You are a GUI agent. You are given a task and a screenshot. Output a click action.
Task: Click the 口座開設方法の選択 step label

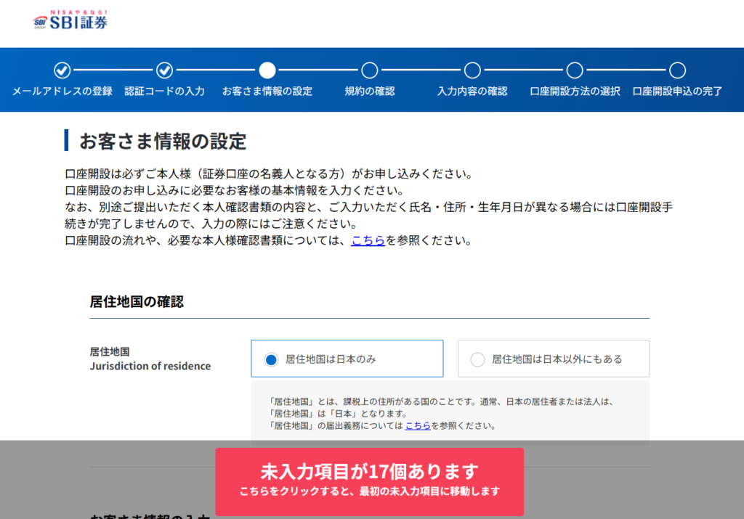(575, 91)
